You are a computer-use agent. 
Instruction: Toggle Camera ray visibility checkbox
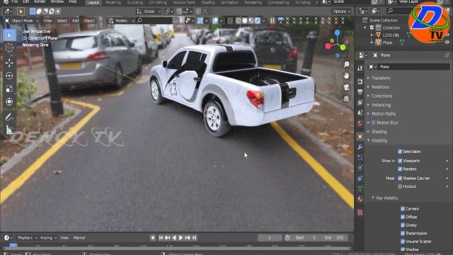403,208
